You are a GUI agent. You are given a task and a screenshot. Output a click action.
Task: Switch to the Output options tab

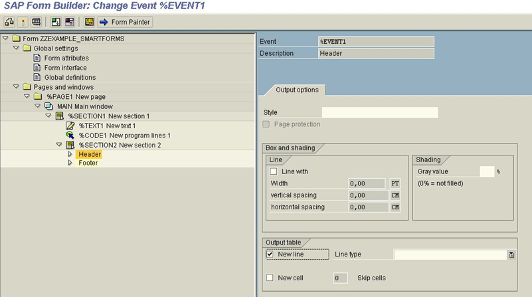(297, 90)
